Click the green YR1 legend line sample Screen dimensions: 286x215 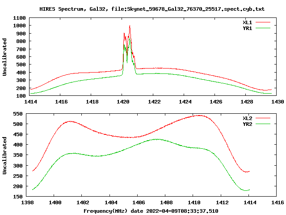[263, 28]
